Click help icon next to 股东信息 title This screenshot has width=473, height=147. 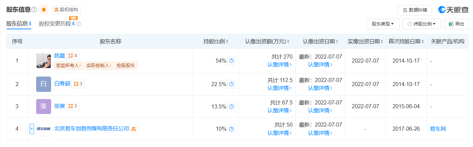click(x=34, y=10)
